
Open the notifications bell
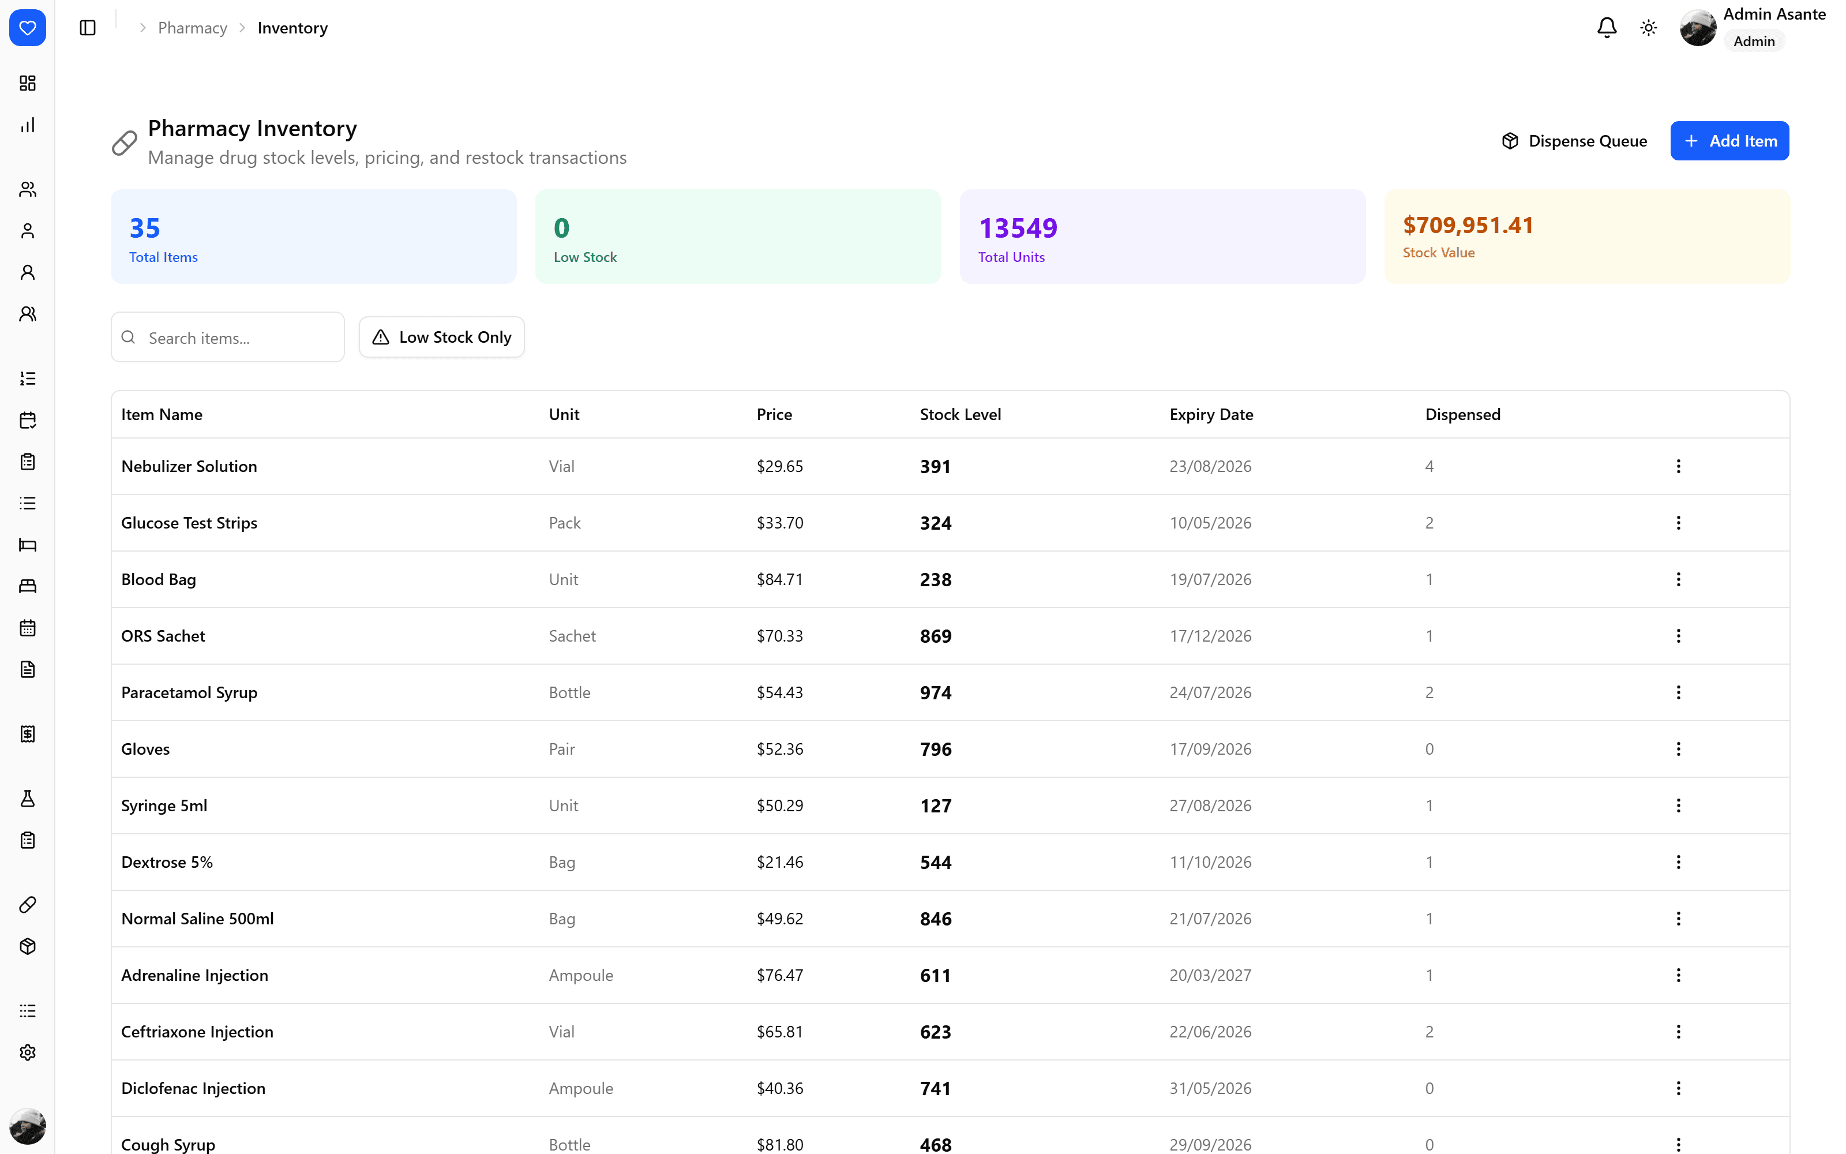(1607, 28)
